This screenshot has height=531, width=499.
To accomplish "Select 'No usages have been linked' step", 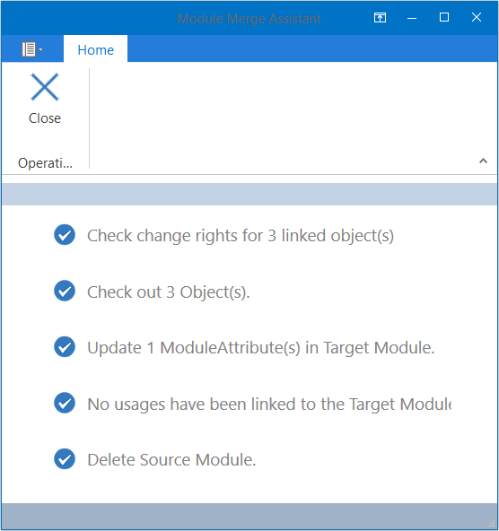I will pos(269,404).
